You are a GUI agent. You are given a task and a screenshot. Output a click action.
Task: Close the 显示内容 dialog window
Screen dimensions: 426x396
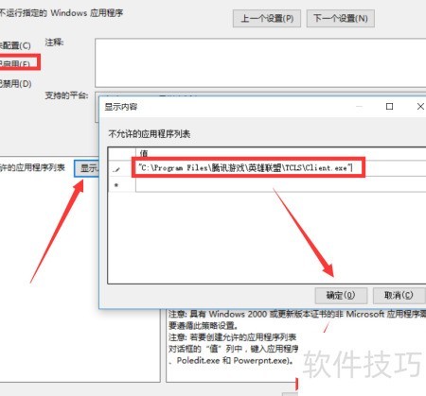tap(420, 107)
